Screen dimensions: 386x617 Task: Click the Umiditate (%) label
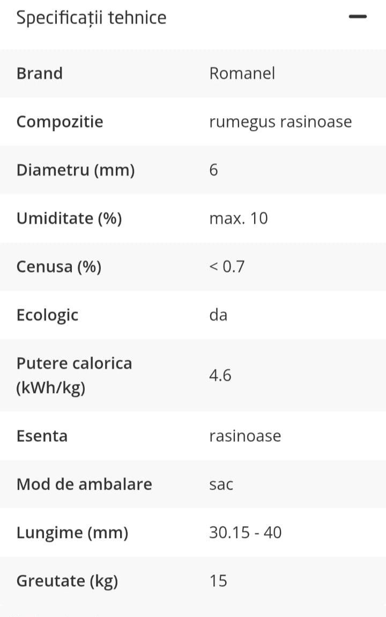coord(69,219)
